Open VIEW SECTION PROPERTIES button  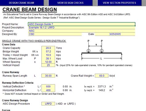click(120, 3)
